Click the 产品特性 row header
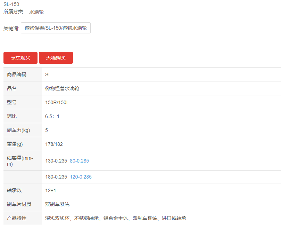This screenshot has width=281, height=229. (x=23, y=218)
